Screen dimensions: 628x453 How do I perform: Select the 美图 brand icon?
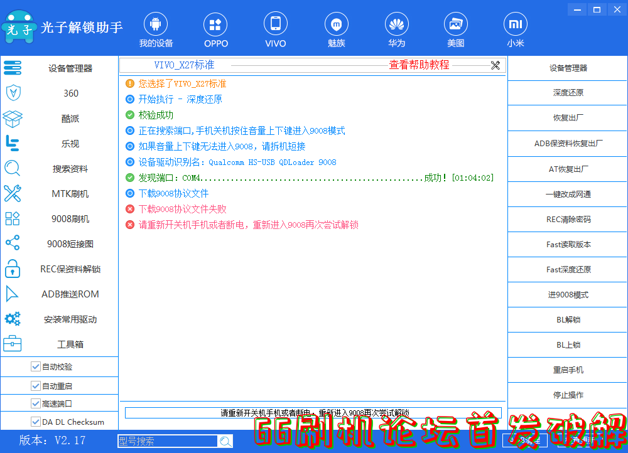tap(456, 24)
